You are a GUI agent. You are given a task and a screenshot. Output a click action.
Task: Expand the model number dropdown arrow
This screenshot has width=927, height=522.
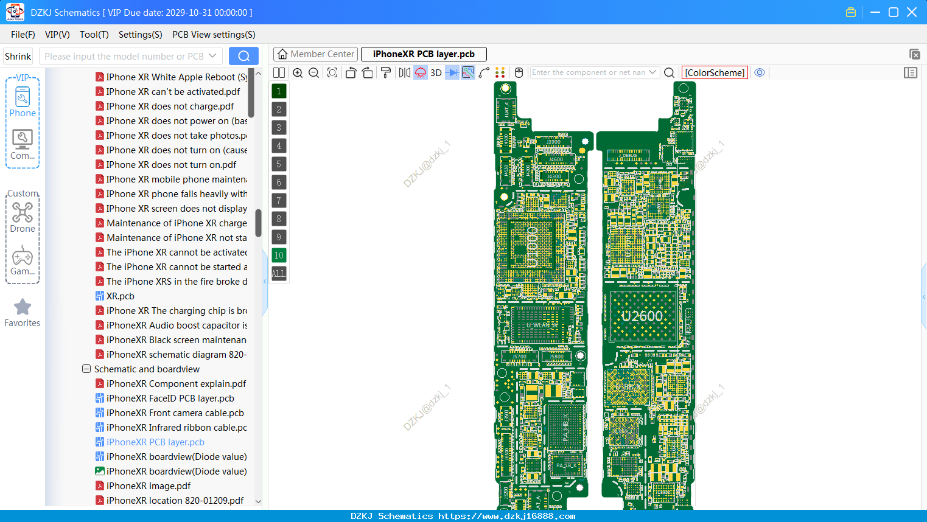click(x=212, y=56)
